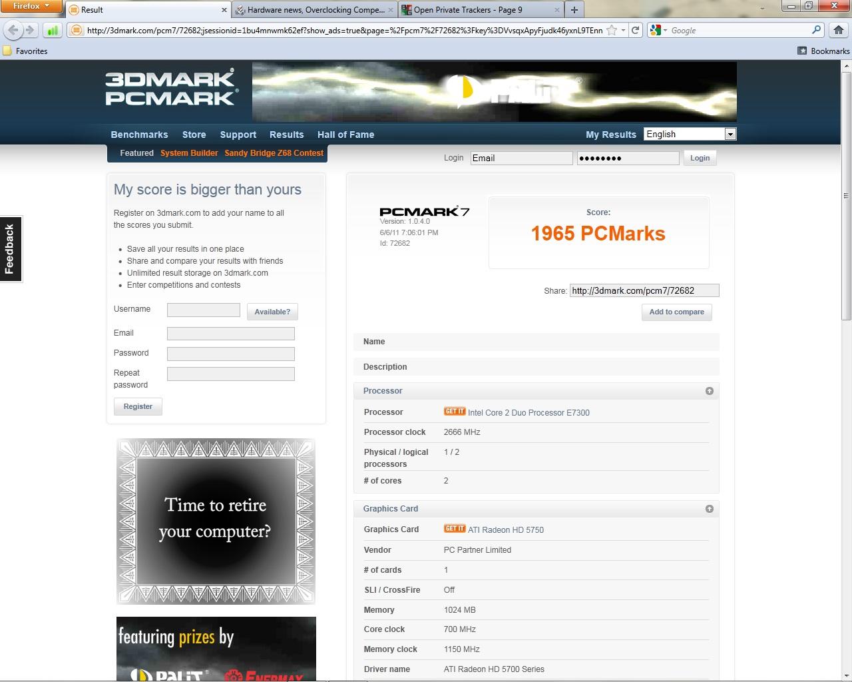Open the Firefox application menu button
This screenshot has height=682, width=852.
31,6
